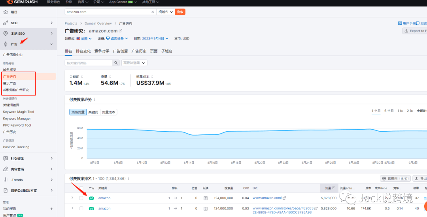
Task: Open the 根域名 scope dropdown
Action: pyautogui.click(x=166, y=12)
